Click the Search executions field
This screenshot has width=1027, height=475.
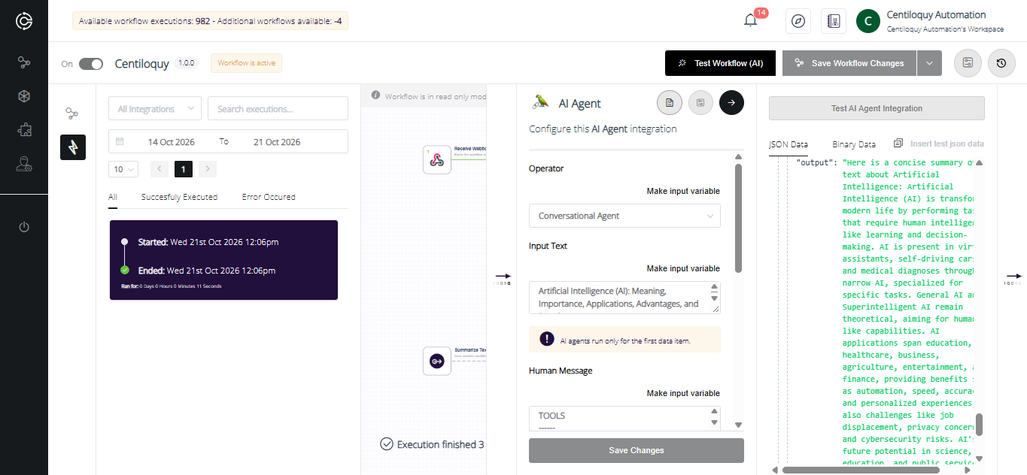[278, 109]
